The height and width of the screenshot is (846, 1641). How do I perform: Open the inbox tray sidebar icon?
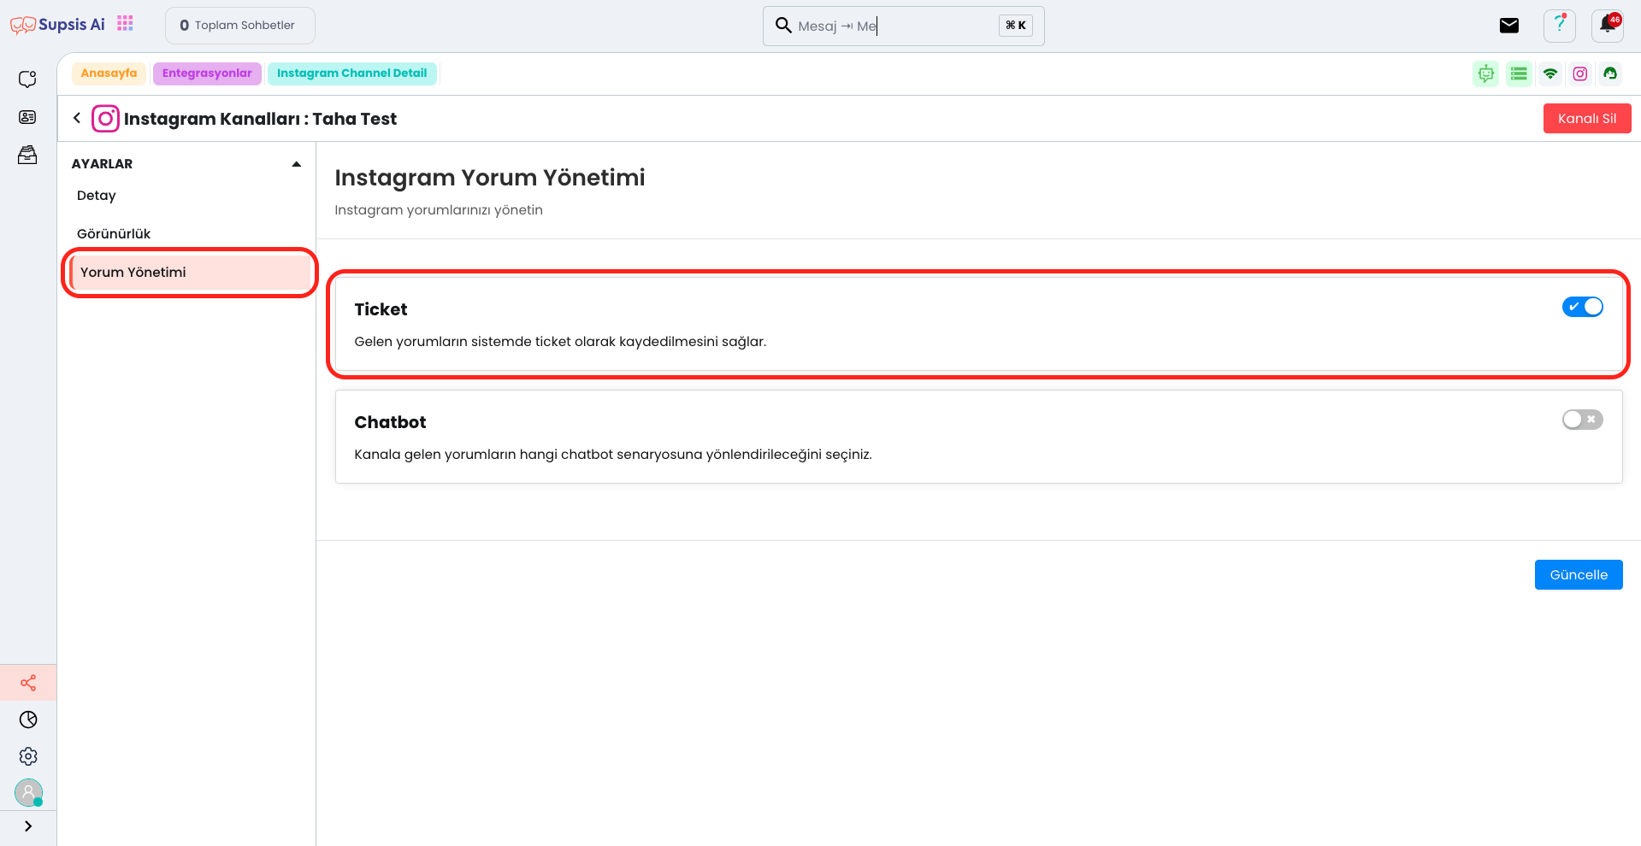tap(28, 155)
